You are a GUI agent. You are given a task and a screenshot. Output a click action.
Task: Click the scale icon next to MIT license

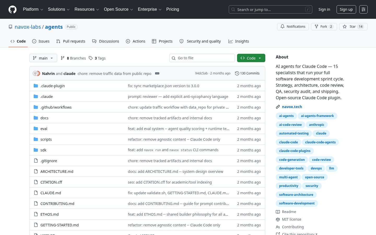278,219
